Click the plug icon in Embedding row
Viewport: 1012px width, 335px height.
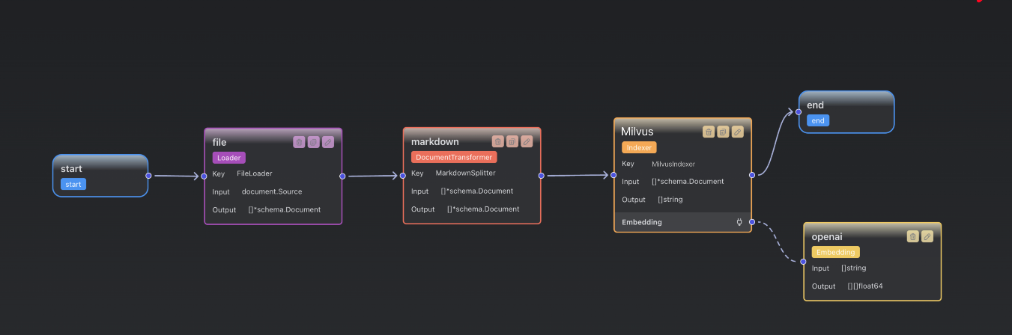(x=739, y=222)
